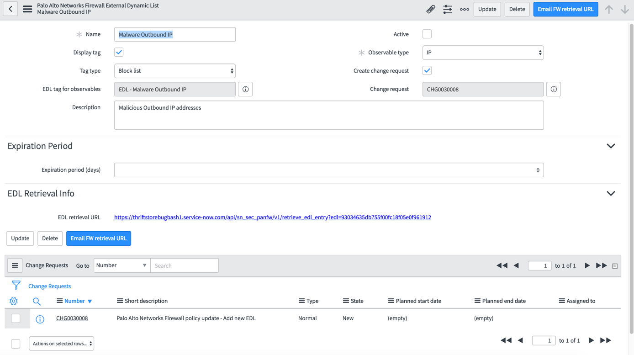Toggle select-all checkbox below the list

16,344
